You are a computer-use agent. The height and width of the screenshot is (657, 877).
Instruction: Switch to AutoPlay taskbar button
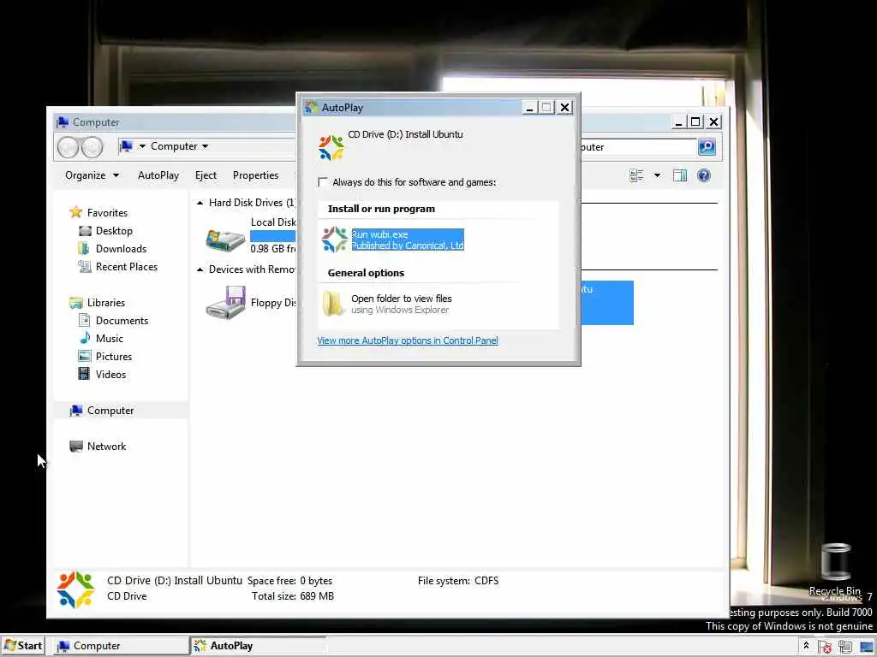(x=258, y=646)
